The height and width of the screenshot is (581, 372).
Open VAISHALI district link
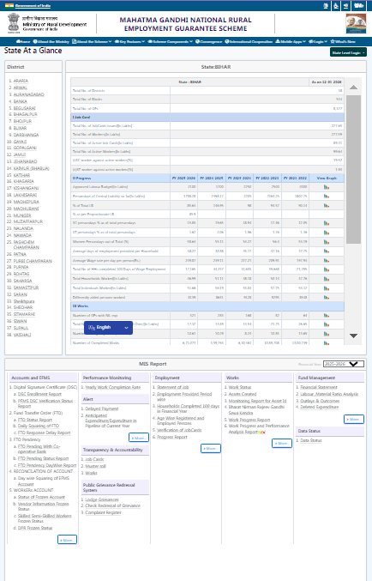22,335
